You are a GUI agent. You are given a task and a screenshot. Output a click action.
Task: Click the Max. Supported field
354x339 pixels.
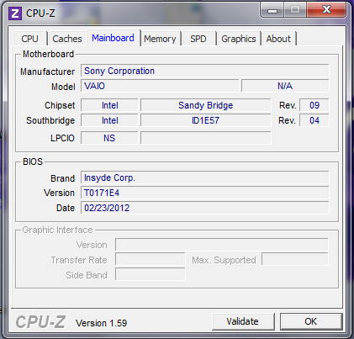coord(295,259)
